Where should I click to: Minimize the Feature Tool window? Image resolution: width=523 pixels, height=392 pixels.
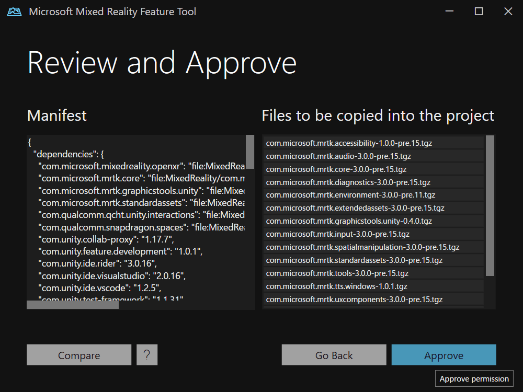(449, 11)
